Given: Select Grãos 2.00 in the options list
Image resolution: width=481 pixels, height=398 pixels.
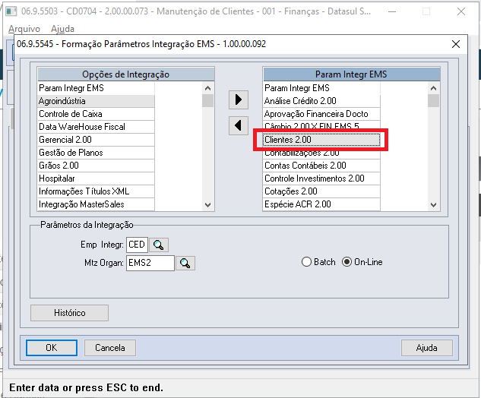Looking at the screenshot, I should pos(96,166).
